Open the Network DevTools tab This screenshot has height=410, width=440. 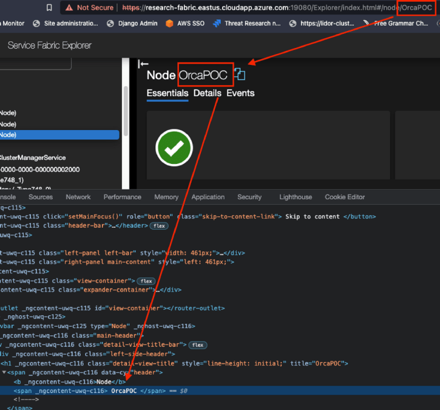pos(78,197)
